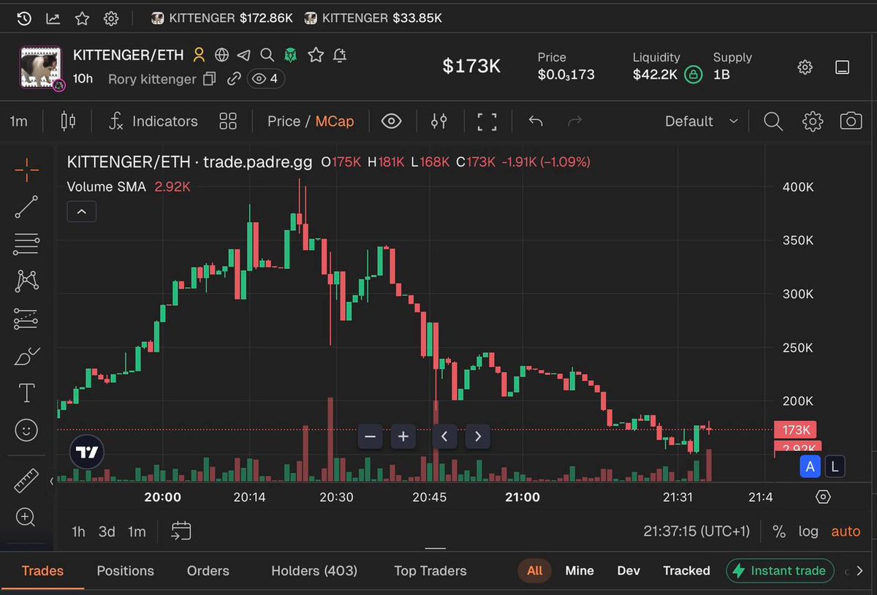Open the 21:37:15 (UTC+1) timezone menu
This screenshot has height=595, width=877.
click(x=696, y=531)
